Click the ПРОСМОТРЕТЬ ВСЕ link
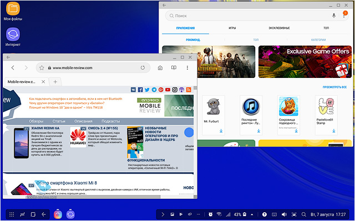The height and width of the screenshot is (221, 355). (x=334, y=87)
